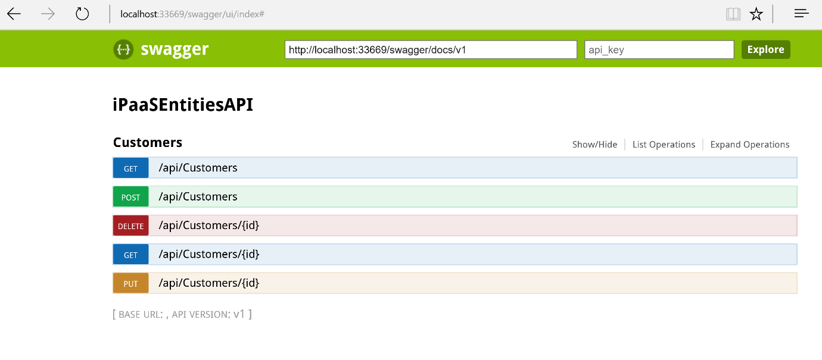Image resolution: width=822 pixels, height=360 pixels.
Task: Open the browser hub menu icon
Action: tap(802, 13)
